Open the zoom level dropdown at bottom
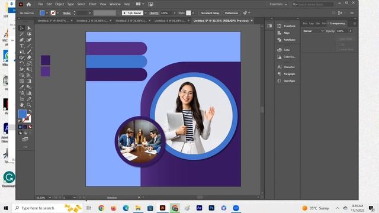The width and height of the screenshot is (379, 213). 50,198
